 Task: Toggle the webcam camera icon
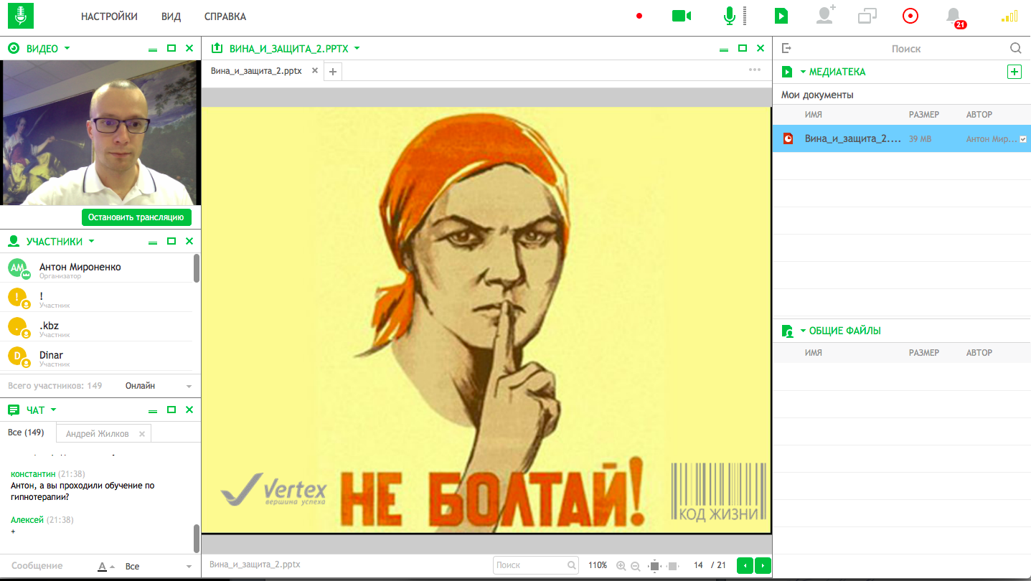pos(682,16)
